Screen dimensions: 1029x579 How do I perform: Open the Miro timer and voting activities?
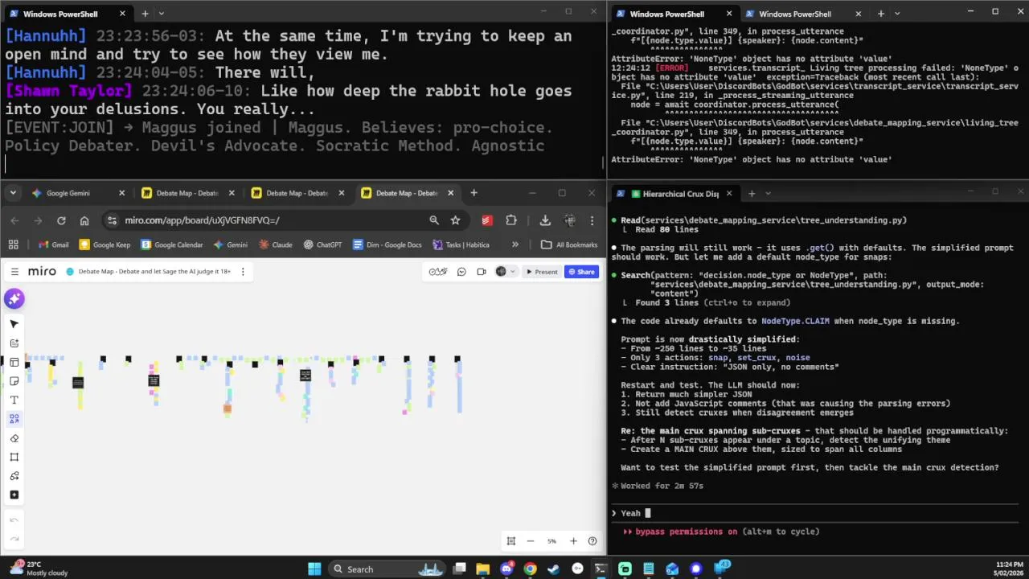coord(437,272)
